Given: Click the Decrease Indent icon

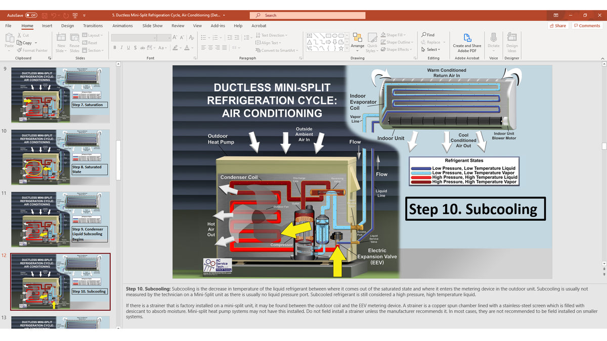Looking at the screenshot, I should (230, 37).
